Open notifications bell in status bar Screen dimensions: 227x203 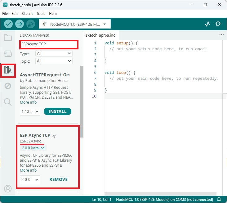click(x=219, y=199)
